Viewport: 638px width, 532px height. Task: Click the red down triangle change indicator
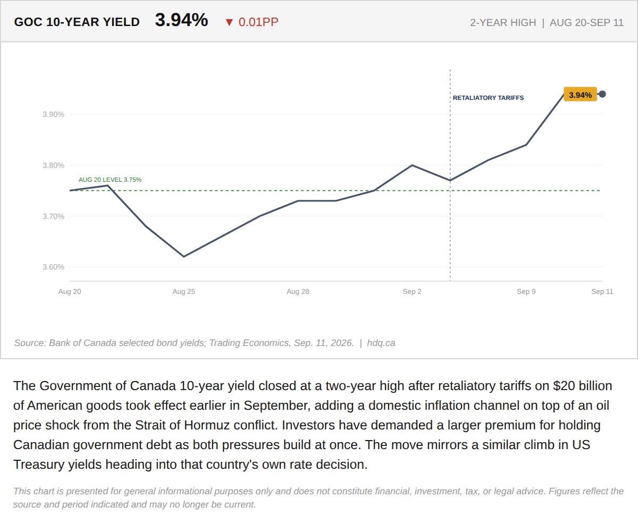[229, 22]
